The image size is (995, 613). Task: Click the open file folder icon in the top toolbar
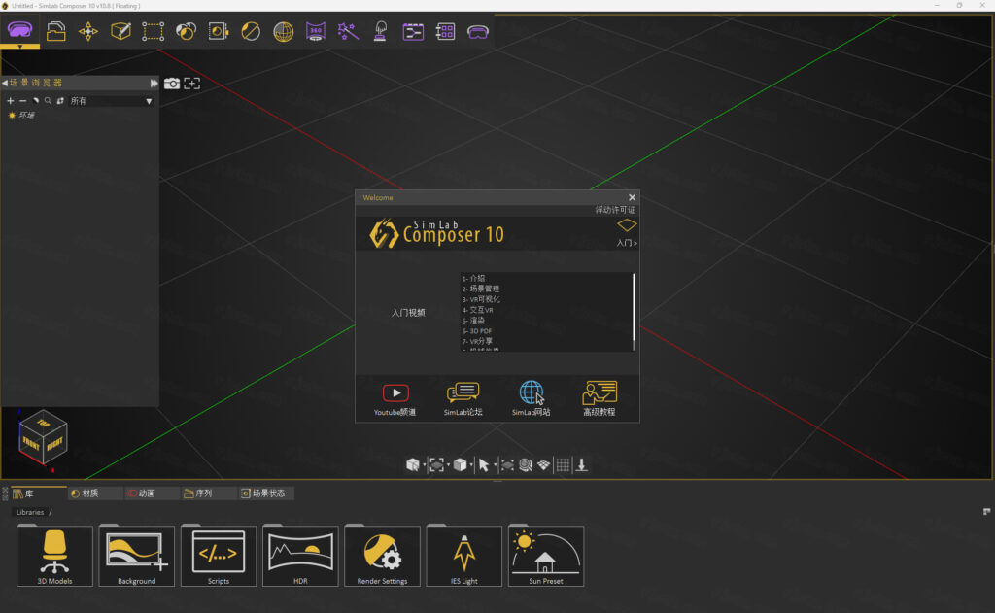[x=55, y=31]
